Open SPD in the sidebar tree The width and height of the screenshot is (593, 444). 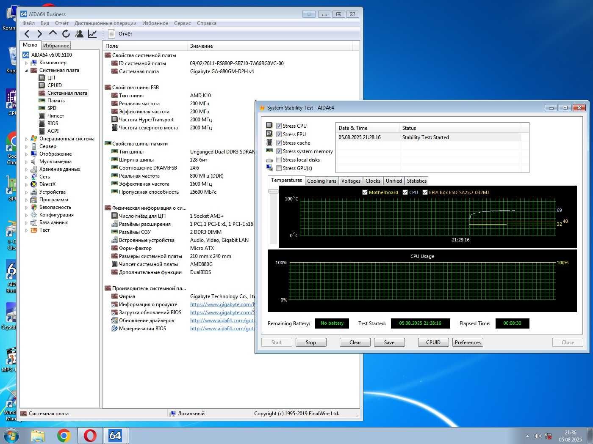[52, 108]
